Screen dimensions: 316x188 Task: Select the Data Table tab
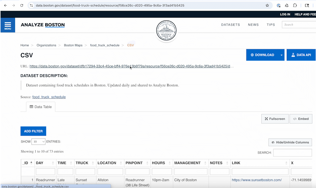(x=41, y=107)
